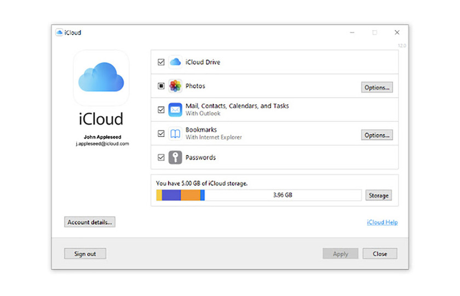Sign out of iCloud
460x296 pixels.
click(x=85, y=254)
